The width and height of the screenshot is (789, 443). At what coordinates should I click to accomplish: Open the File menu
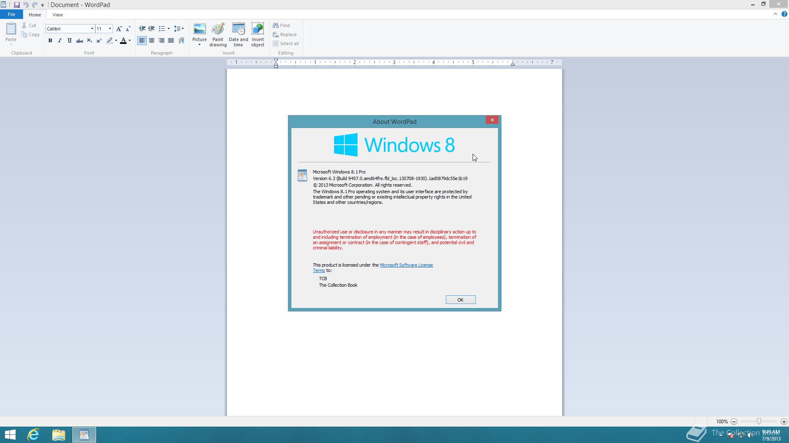[x=12, y=14]
